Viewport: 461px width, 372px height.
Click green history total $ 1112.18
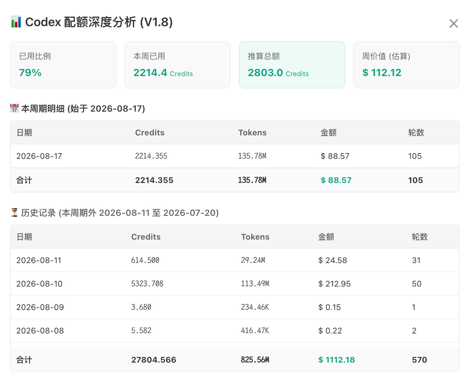(x=337, y=360)
